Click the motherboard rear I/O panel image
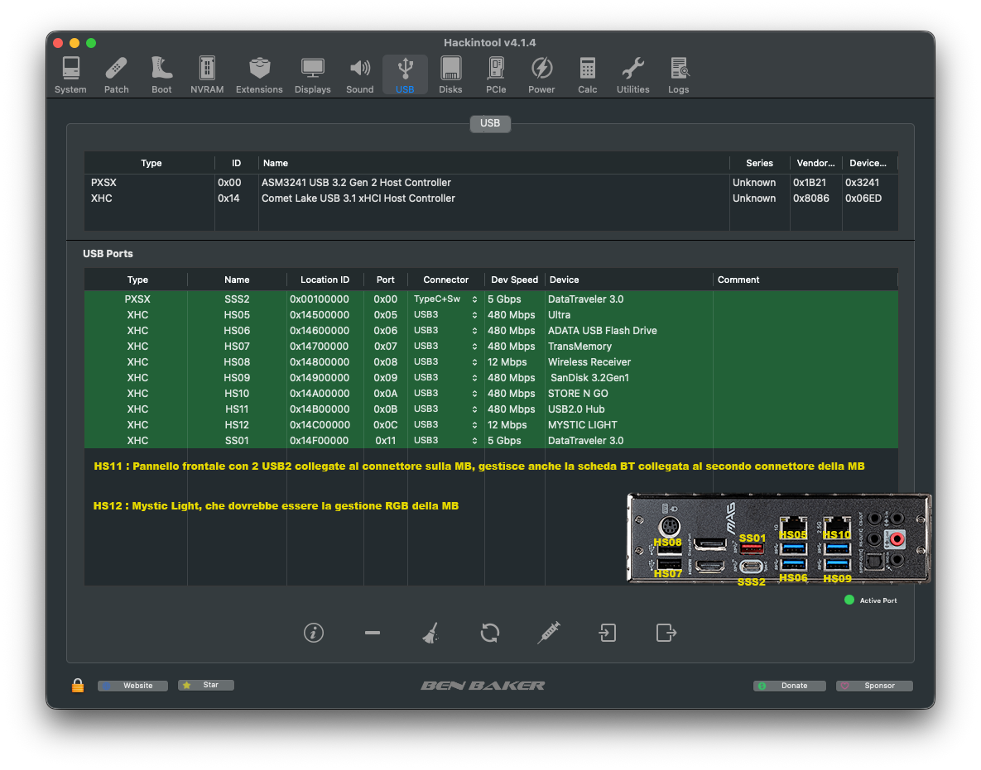This screenshot has height=770, width=981. tap(778, 538)
